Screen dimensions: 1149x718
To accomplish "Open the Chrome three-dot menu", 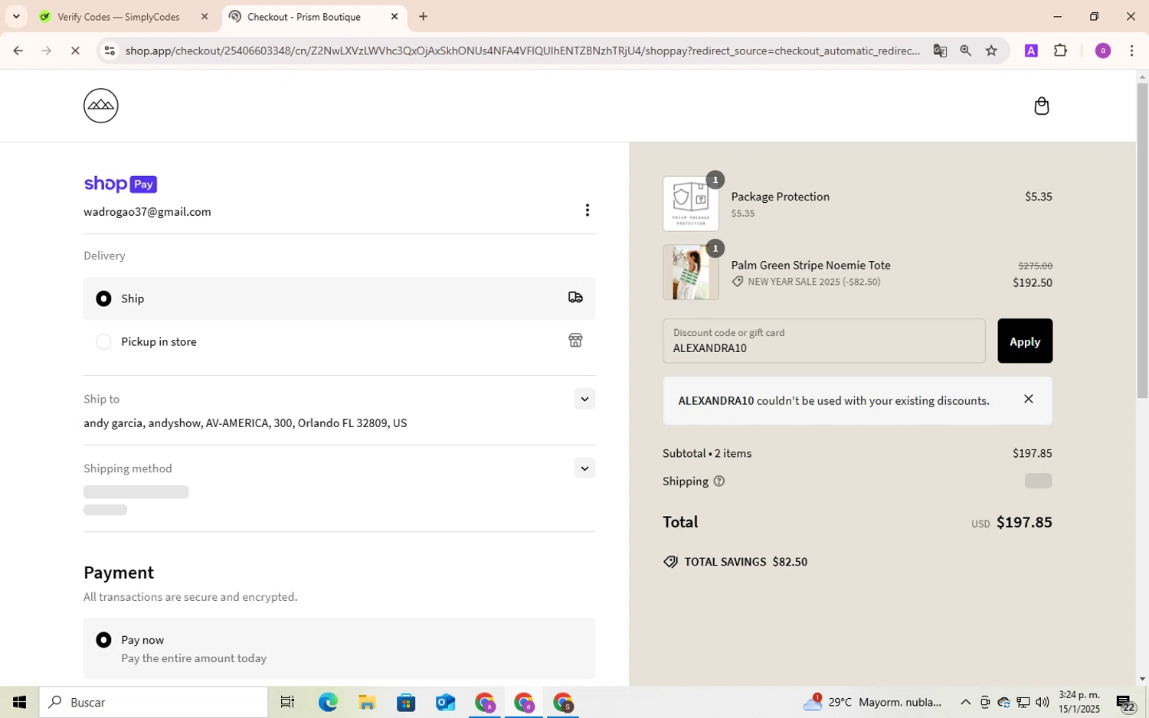I will (1131, 51).
